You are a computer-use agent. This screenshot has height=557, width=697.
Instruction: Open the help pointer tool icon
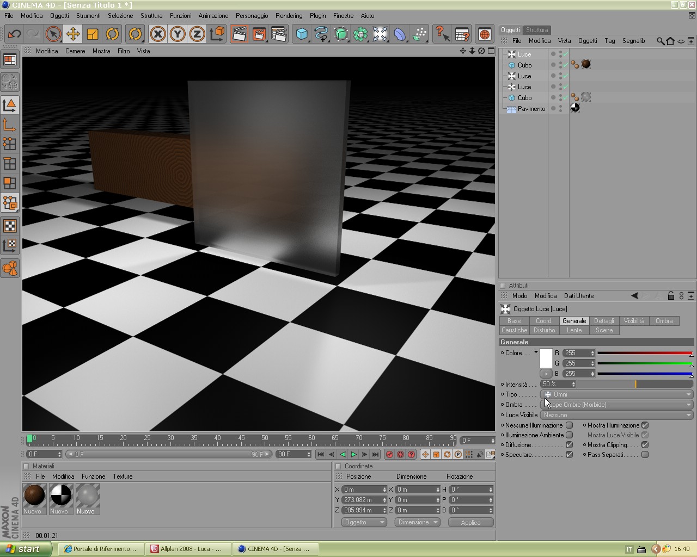point(442,34)
